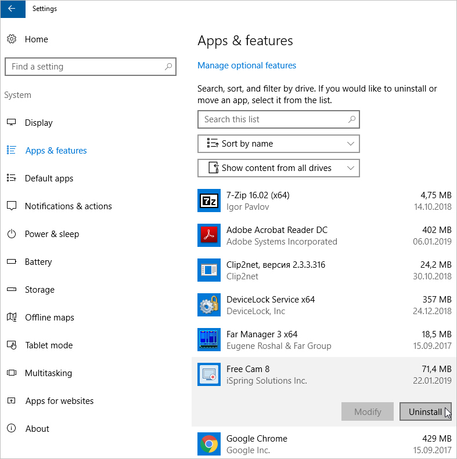457x459 pixels.
Task: Open the About page
Action: point(37,428)
